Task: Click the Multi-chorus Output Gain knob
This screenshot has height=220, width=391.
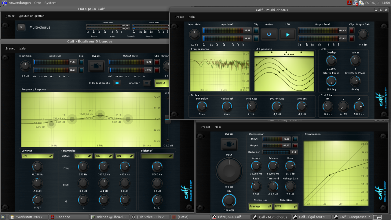Action: click(363, 34)
